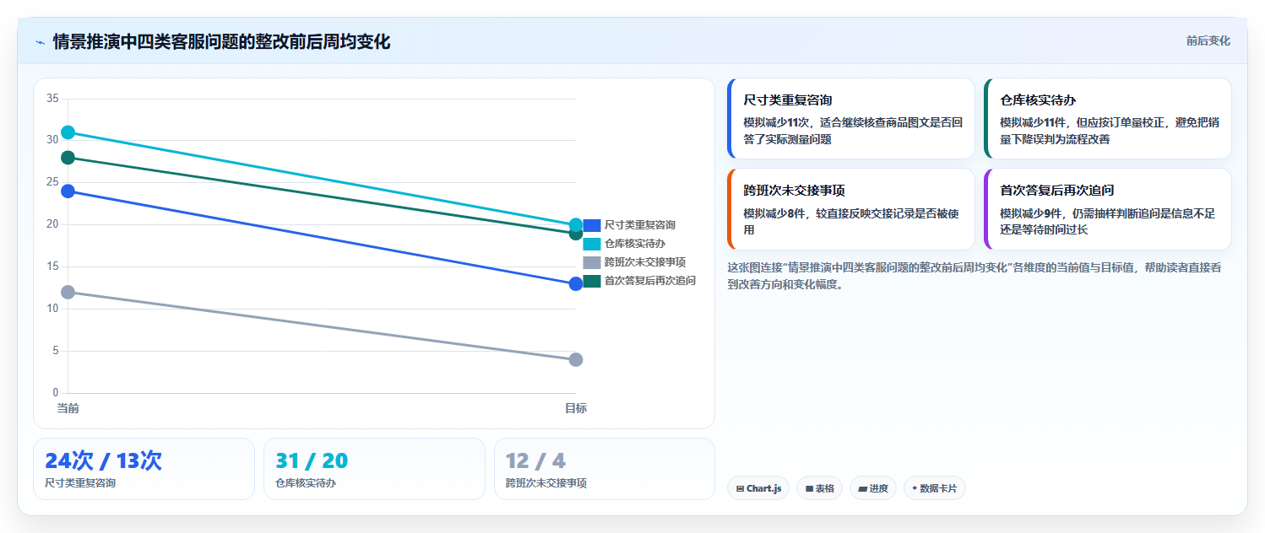Toggle the 首次答复后再次追问 legend swatch
1265x533 pixels.
click(x=592, y=281)
